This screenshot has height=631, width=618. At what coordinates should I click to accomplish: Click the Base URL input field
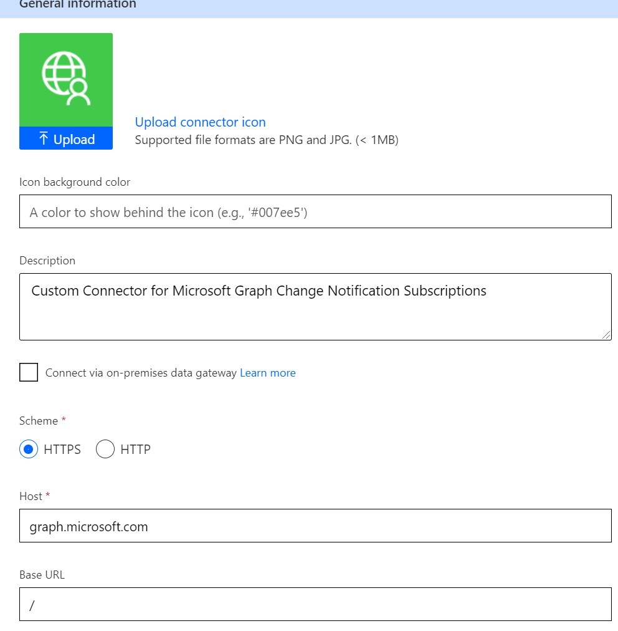click(x=315, y=604)
